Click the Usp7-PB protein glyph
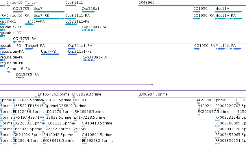246x145 pixels. pos(50,54)
